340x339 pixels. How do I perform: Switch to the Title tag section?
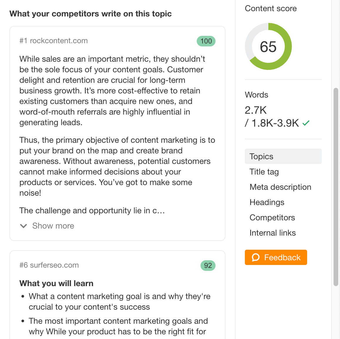(264, 172)
